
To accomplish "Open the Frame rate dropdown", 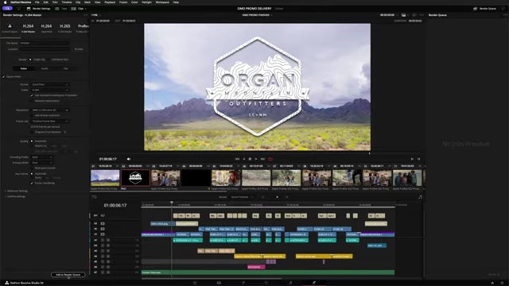I will tap(49, 122).
